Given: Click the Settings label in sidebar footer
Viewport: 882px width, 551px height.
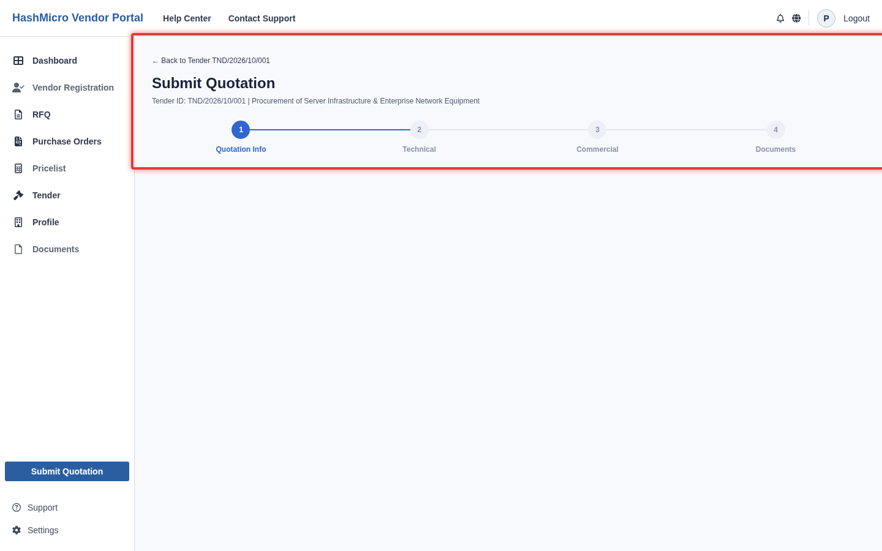Looking at the screenshot, I should [43, 530].
